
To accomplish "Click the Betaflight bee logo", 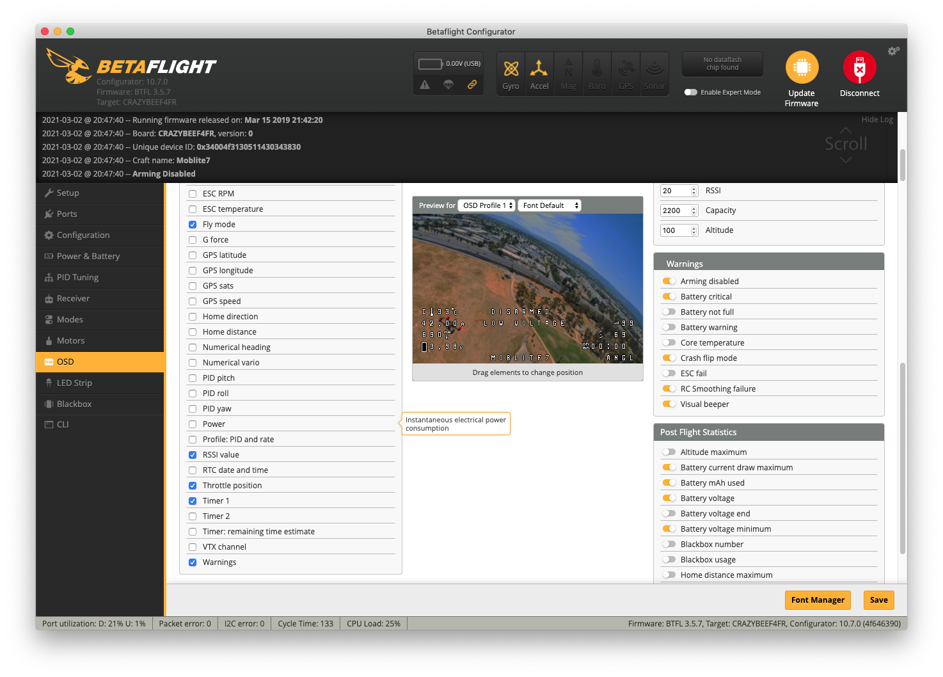I will (69, 66).
